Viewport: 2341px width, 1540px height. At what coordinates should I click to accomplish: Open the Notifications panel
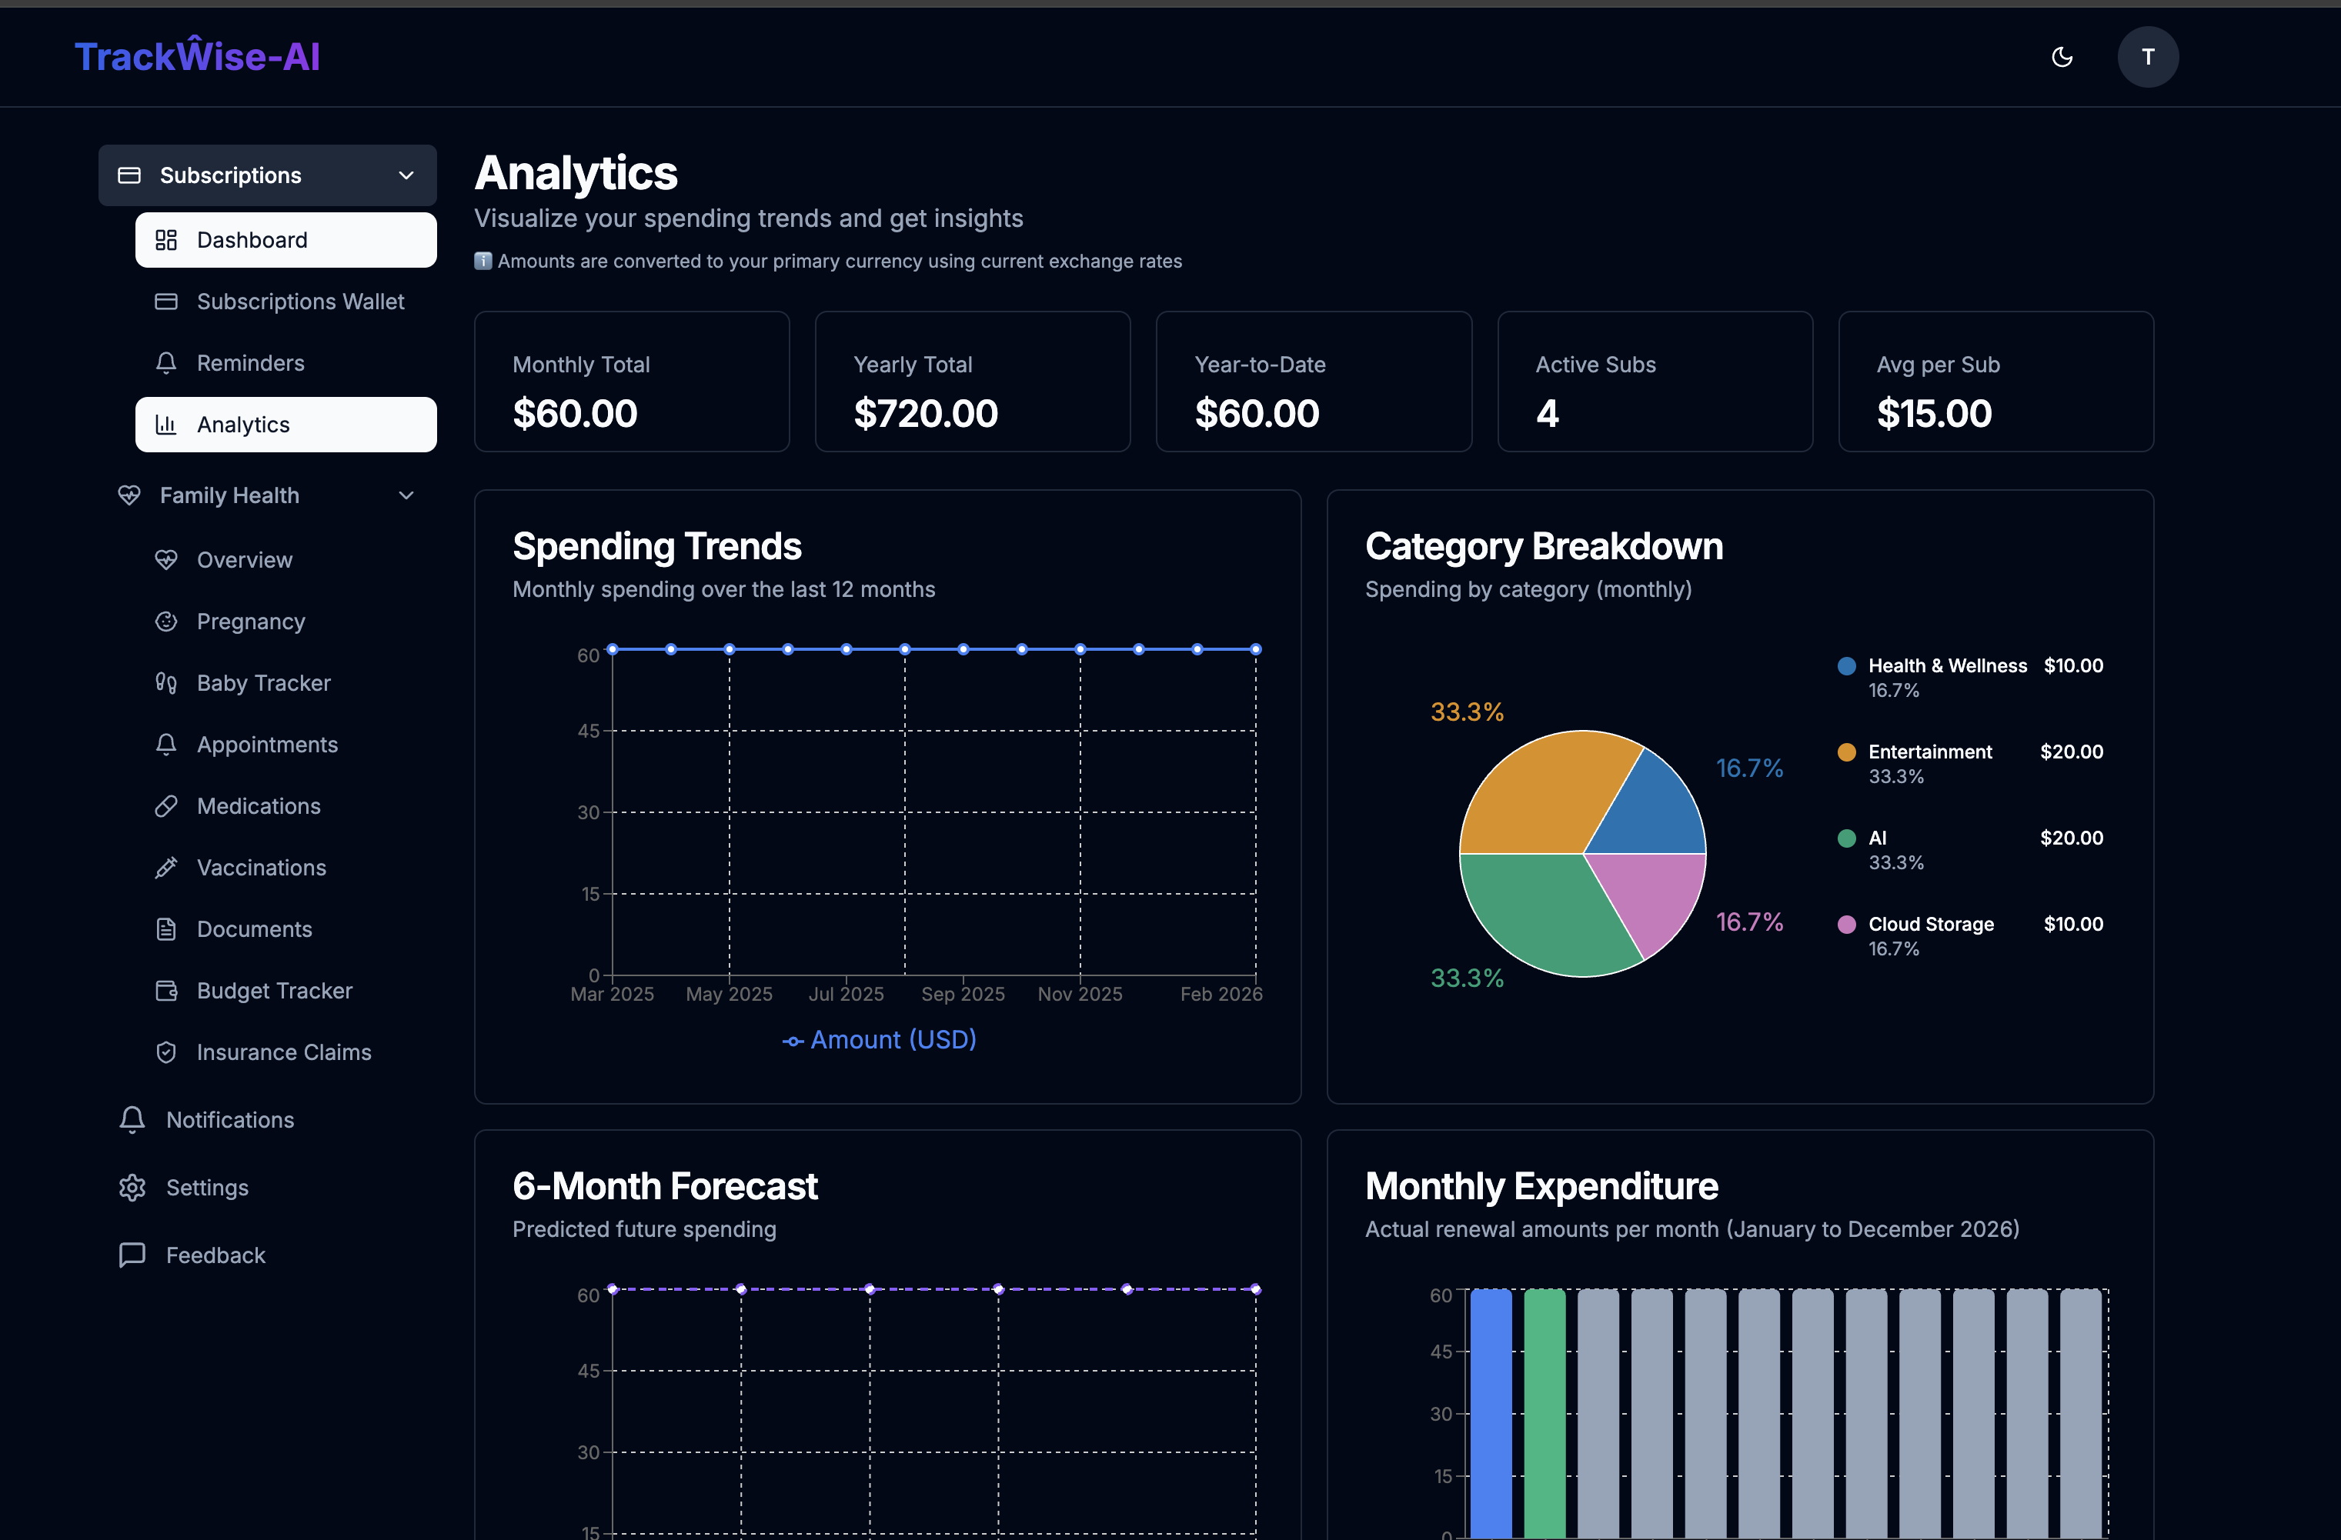click(x=229, y=1119)
